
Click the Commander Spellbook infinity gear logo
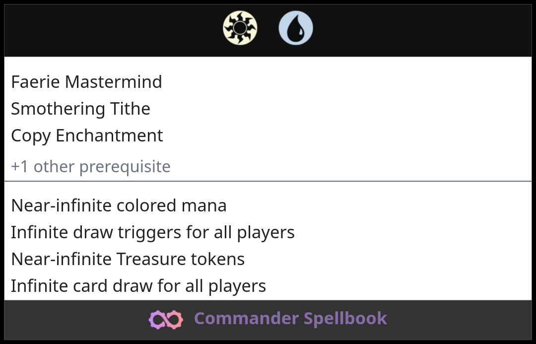tap(166, 319)
